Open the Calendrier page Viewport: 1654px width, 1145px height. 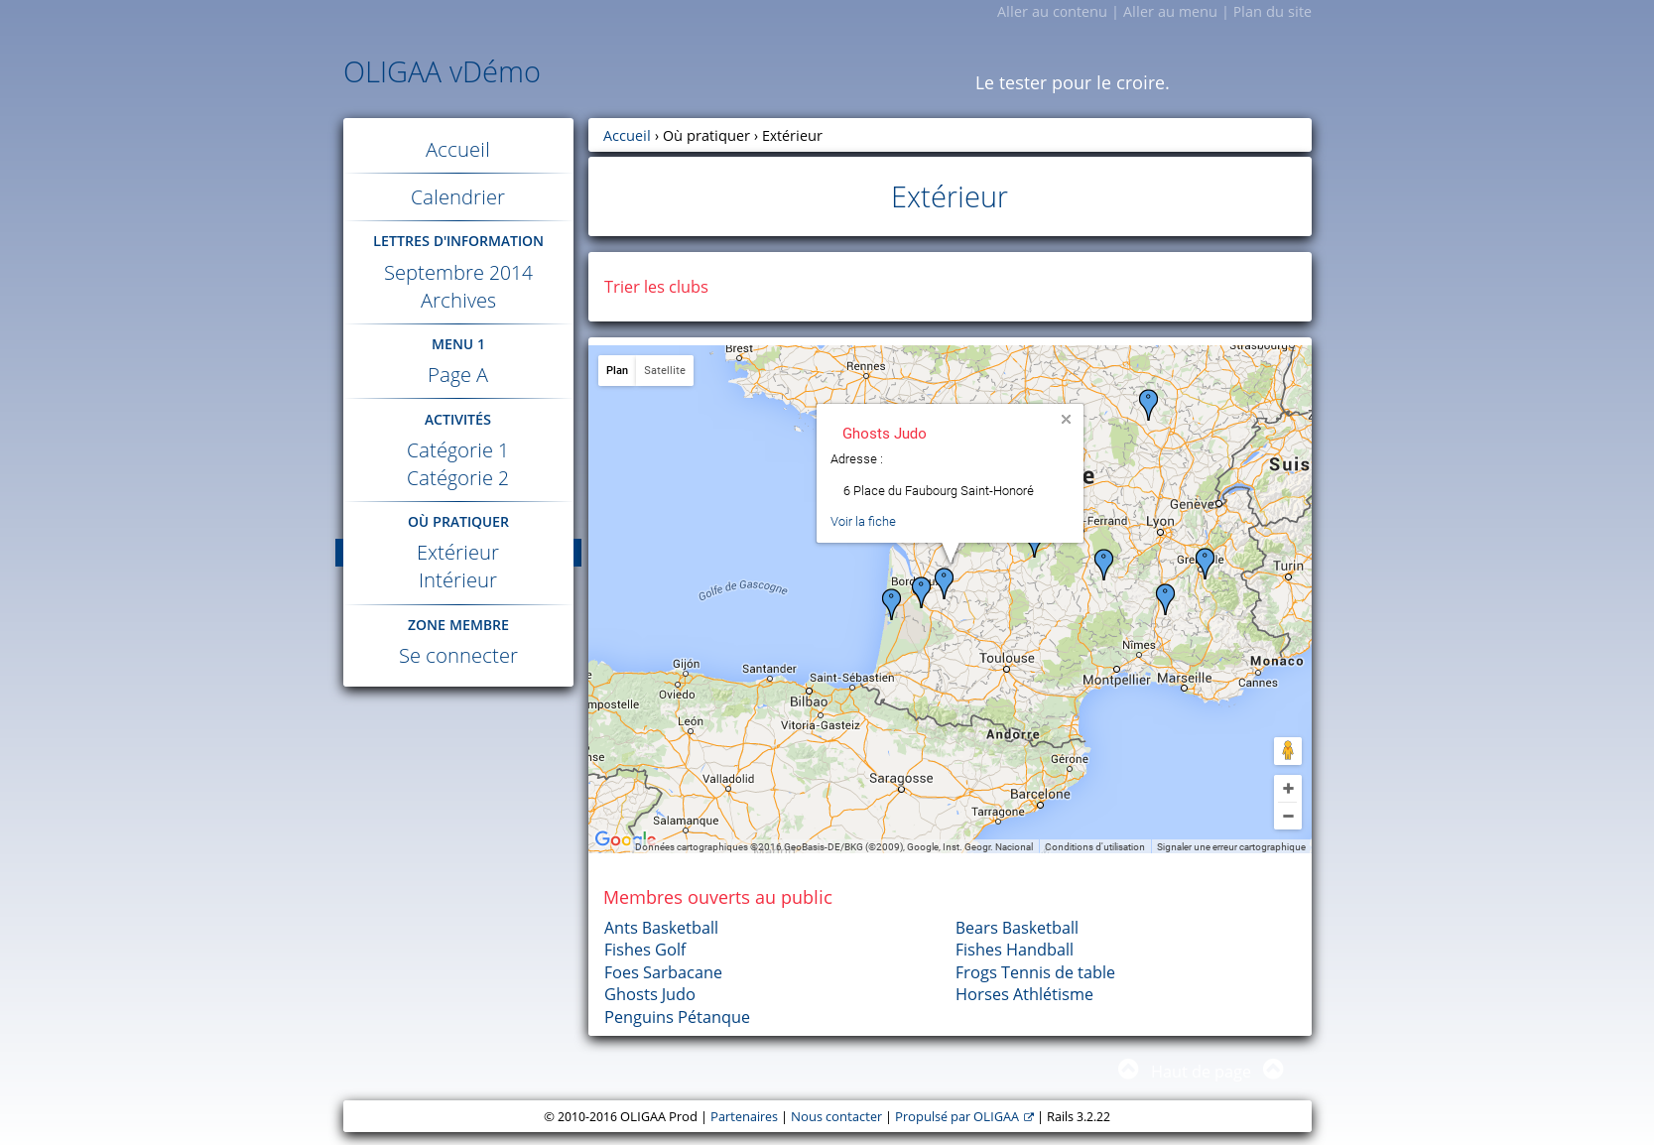457,197
